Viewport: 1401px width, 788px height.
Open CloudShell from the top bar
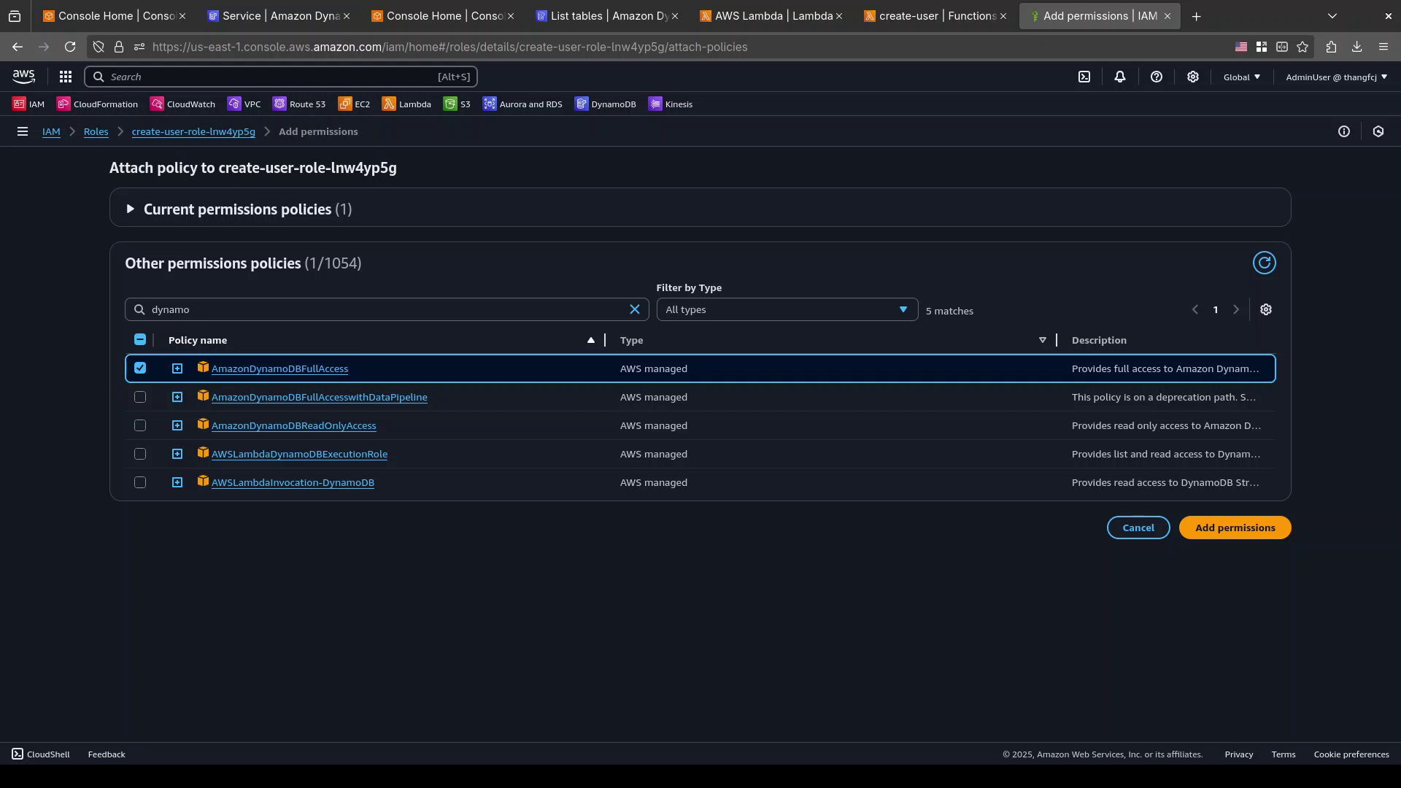(x=1084, y=77)
